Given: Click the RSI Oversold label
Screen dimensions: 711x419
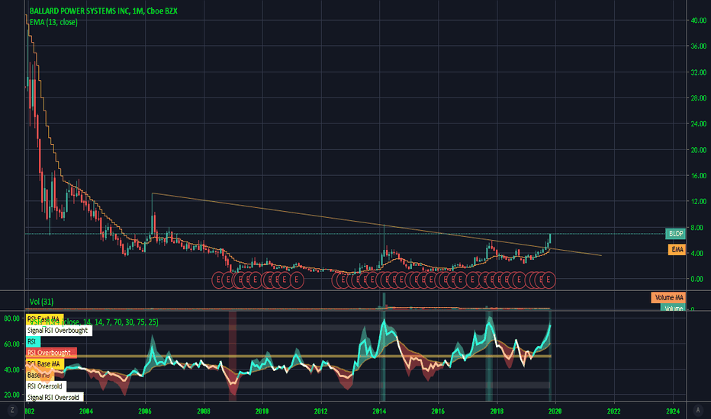Looking at the screenshot, I should pos(46,386).
